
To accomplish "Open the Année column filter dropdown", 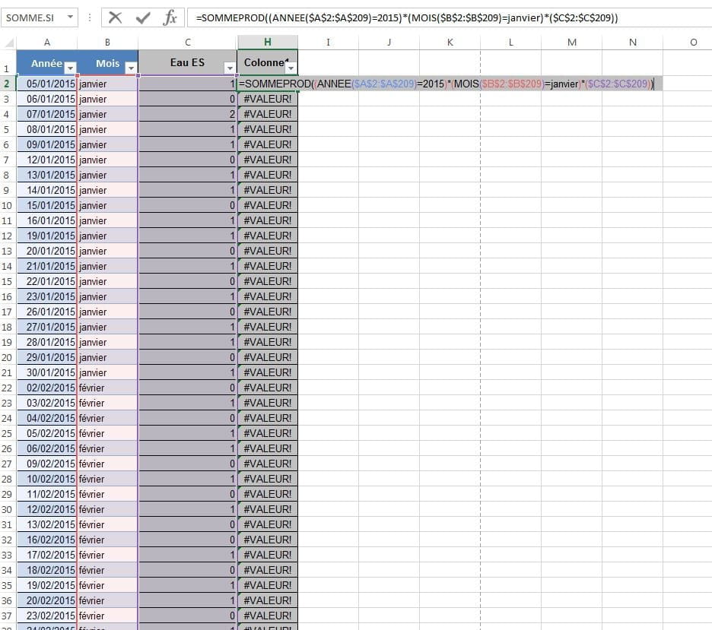I will [70, 68].
